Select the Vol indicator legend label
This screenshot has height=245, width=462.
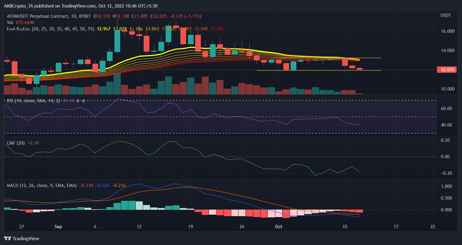(x=10, y=23)
